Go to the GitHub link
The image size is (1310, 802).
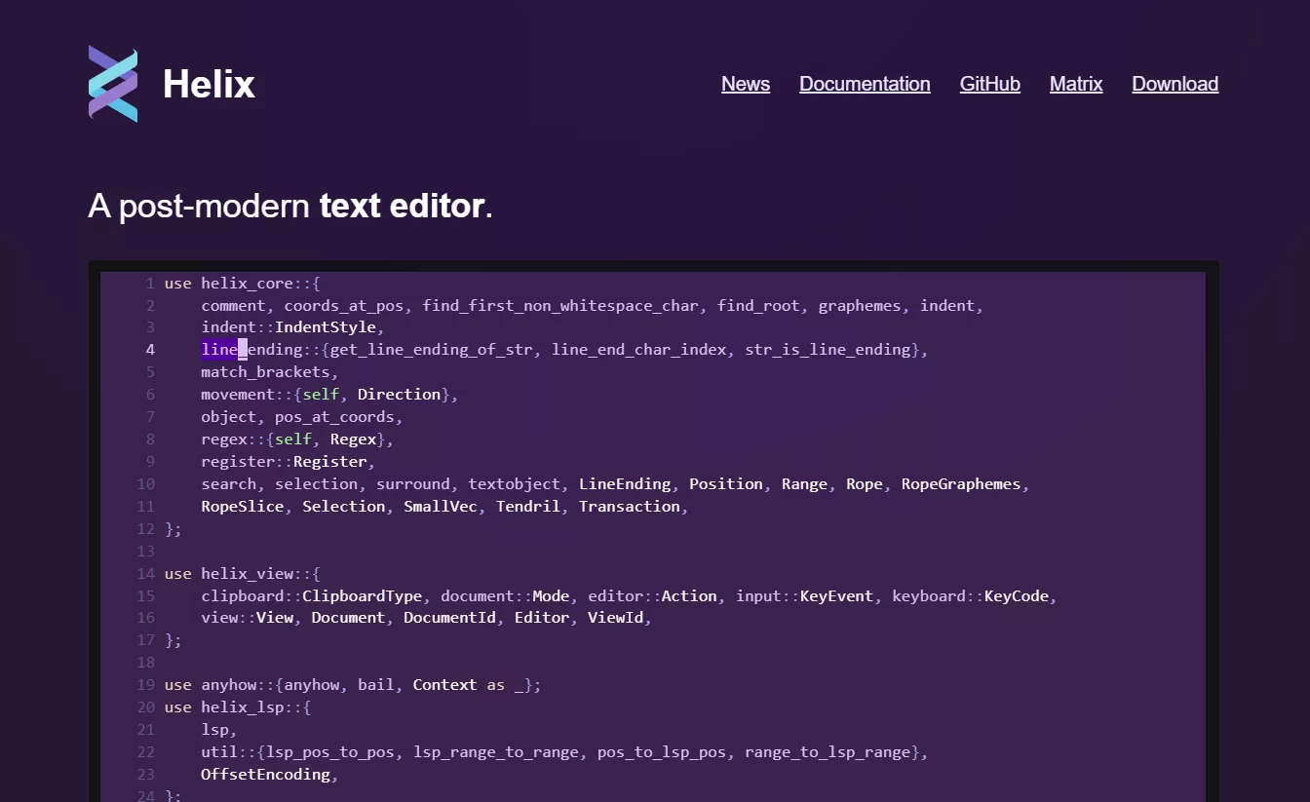click(x=989, y=85)
